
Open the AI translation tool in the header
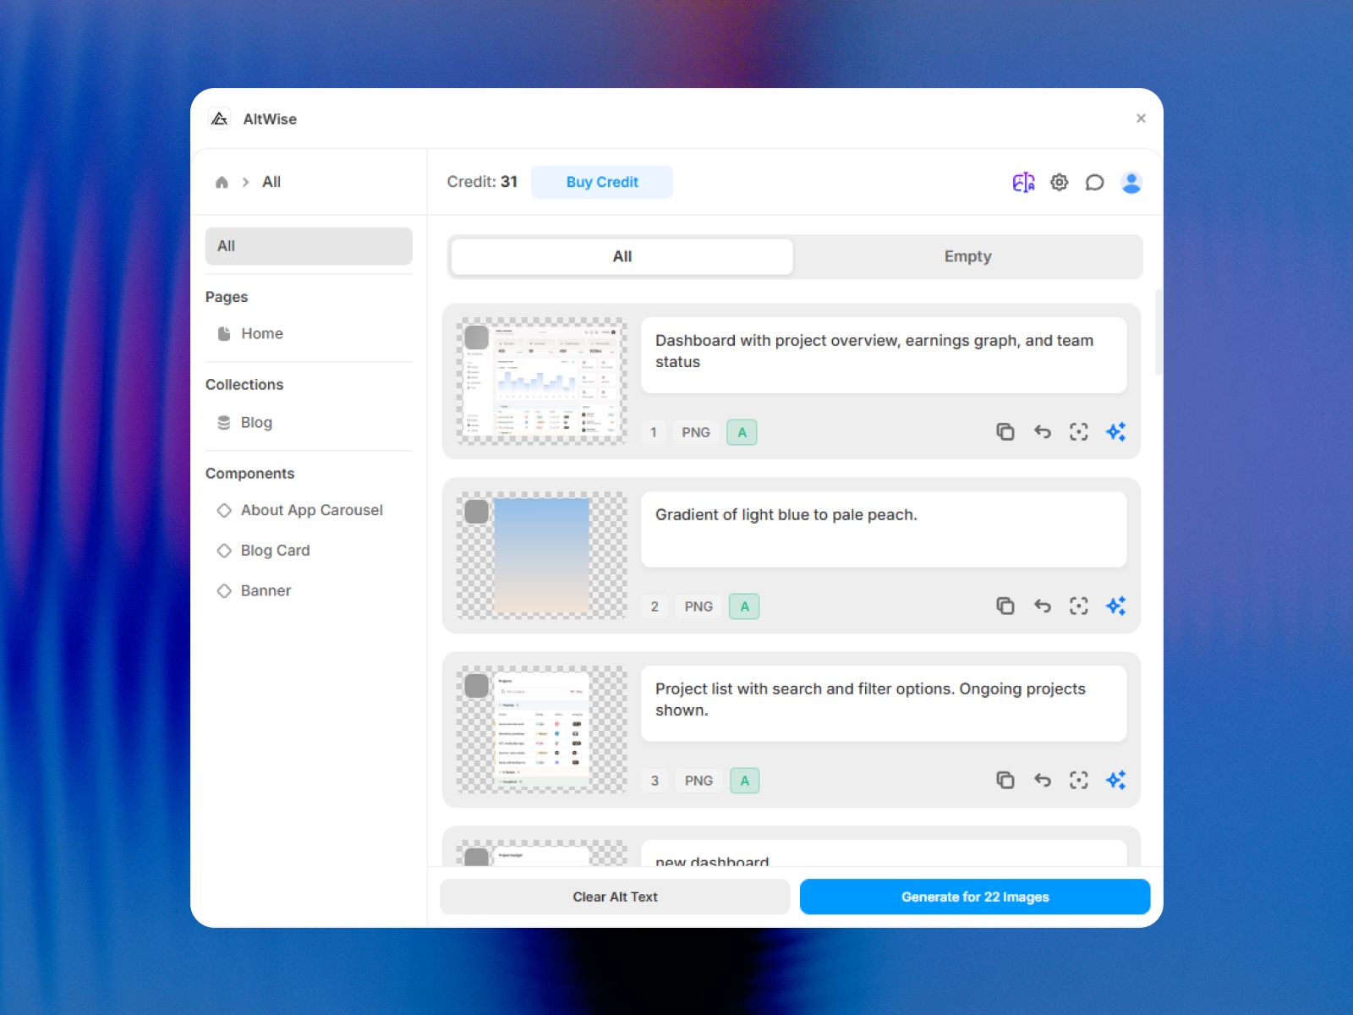tap(1024, 182)
